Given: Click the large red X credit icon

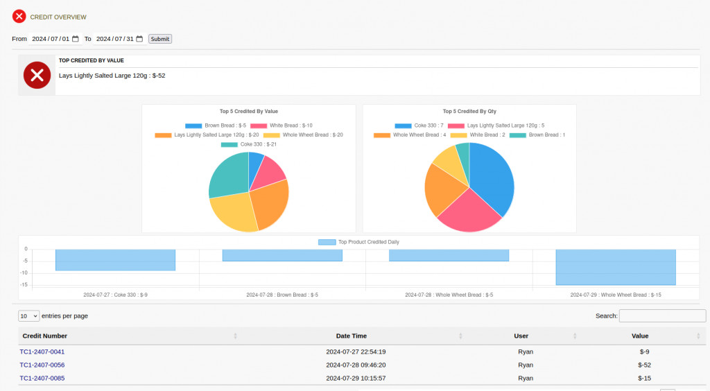Looking at the screenshot, I should coord(37,75).
